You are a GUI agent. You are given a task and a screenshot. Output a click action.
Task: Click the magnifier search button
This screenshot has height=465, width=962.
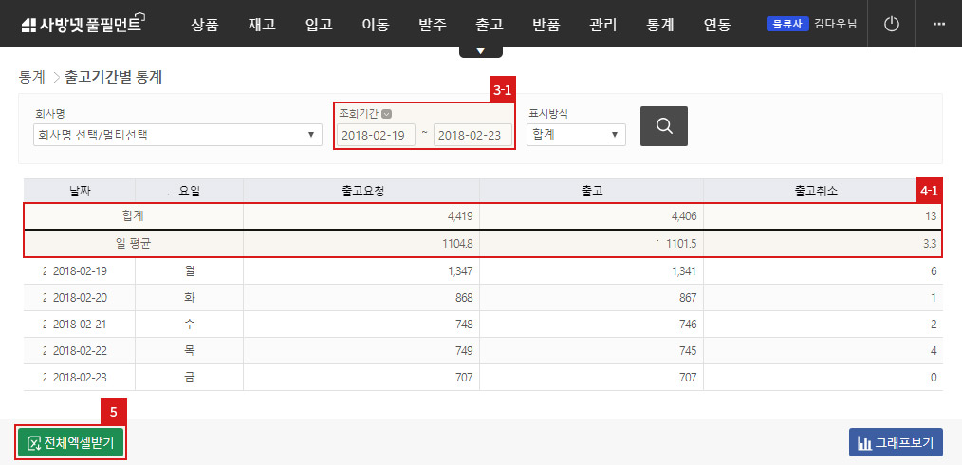tap(664, 126)
